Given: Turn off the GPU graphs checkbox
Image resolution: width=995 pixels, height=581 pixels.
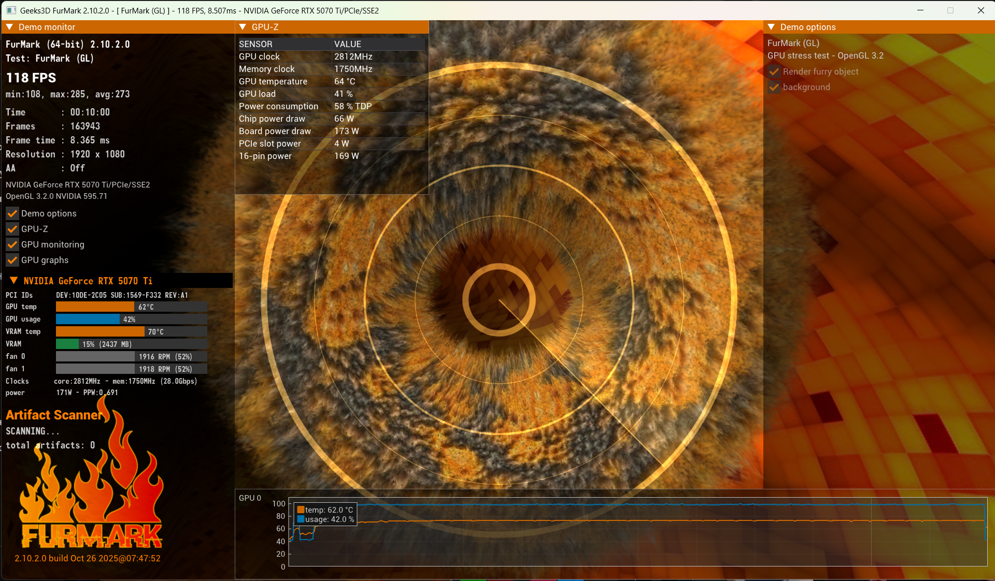Looking at the screenshot, I should (x=12, y=260).
